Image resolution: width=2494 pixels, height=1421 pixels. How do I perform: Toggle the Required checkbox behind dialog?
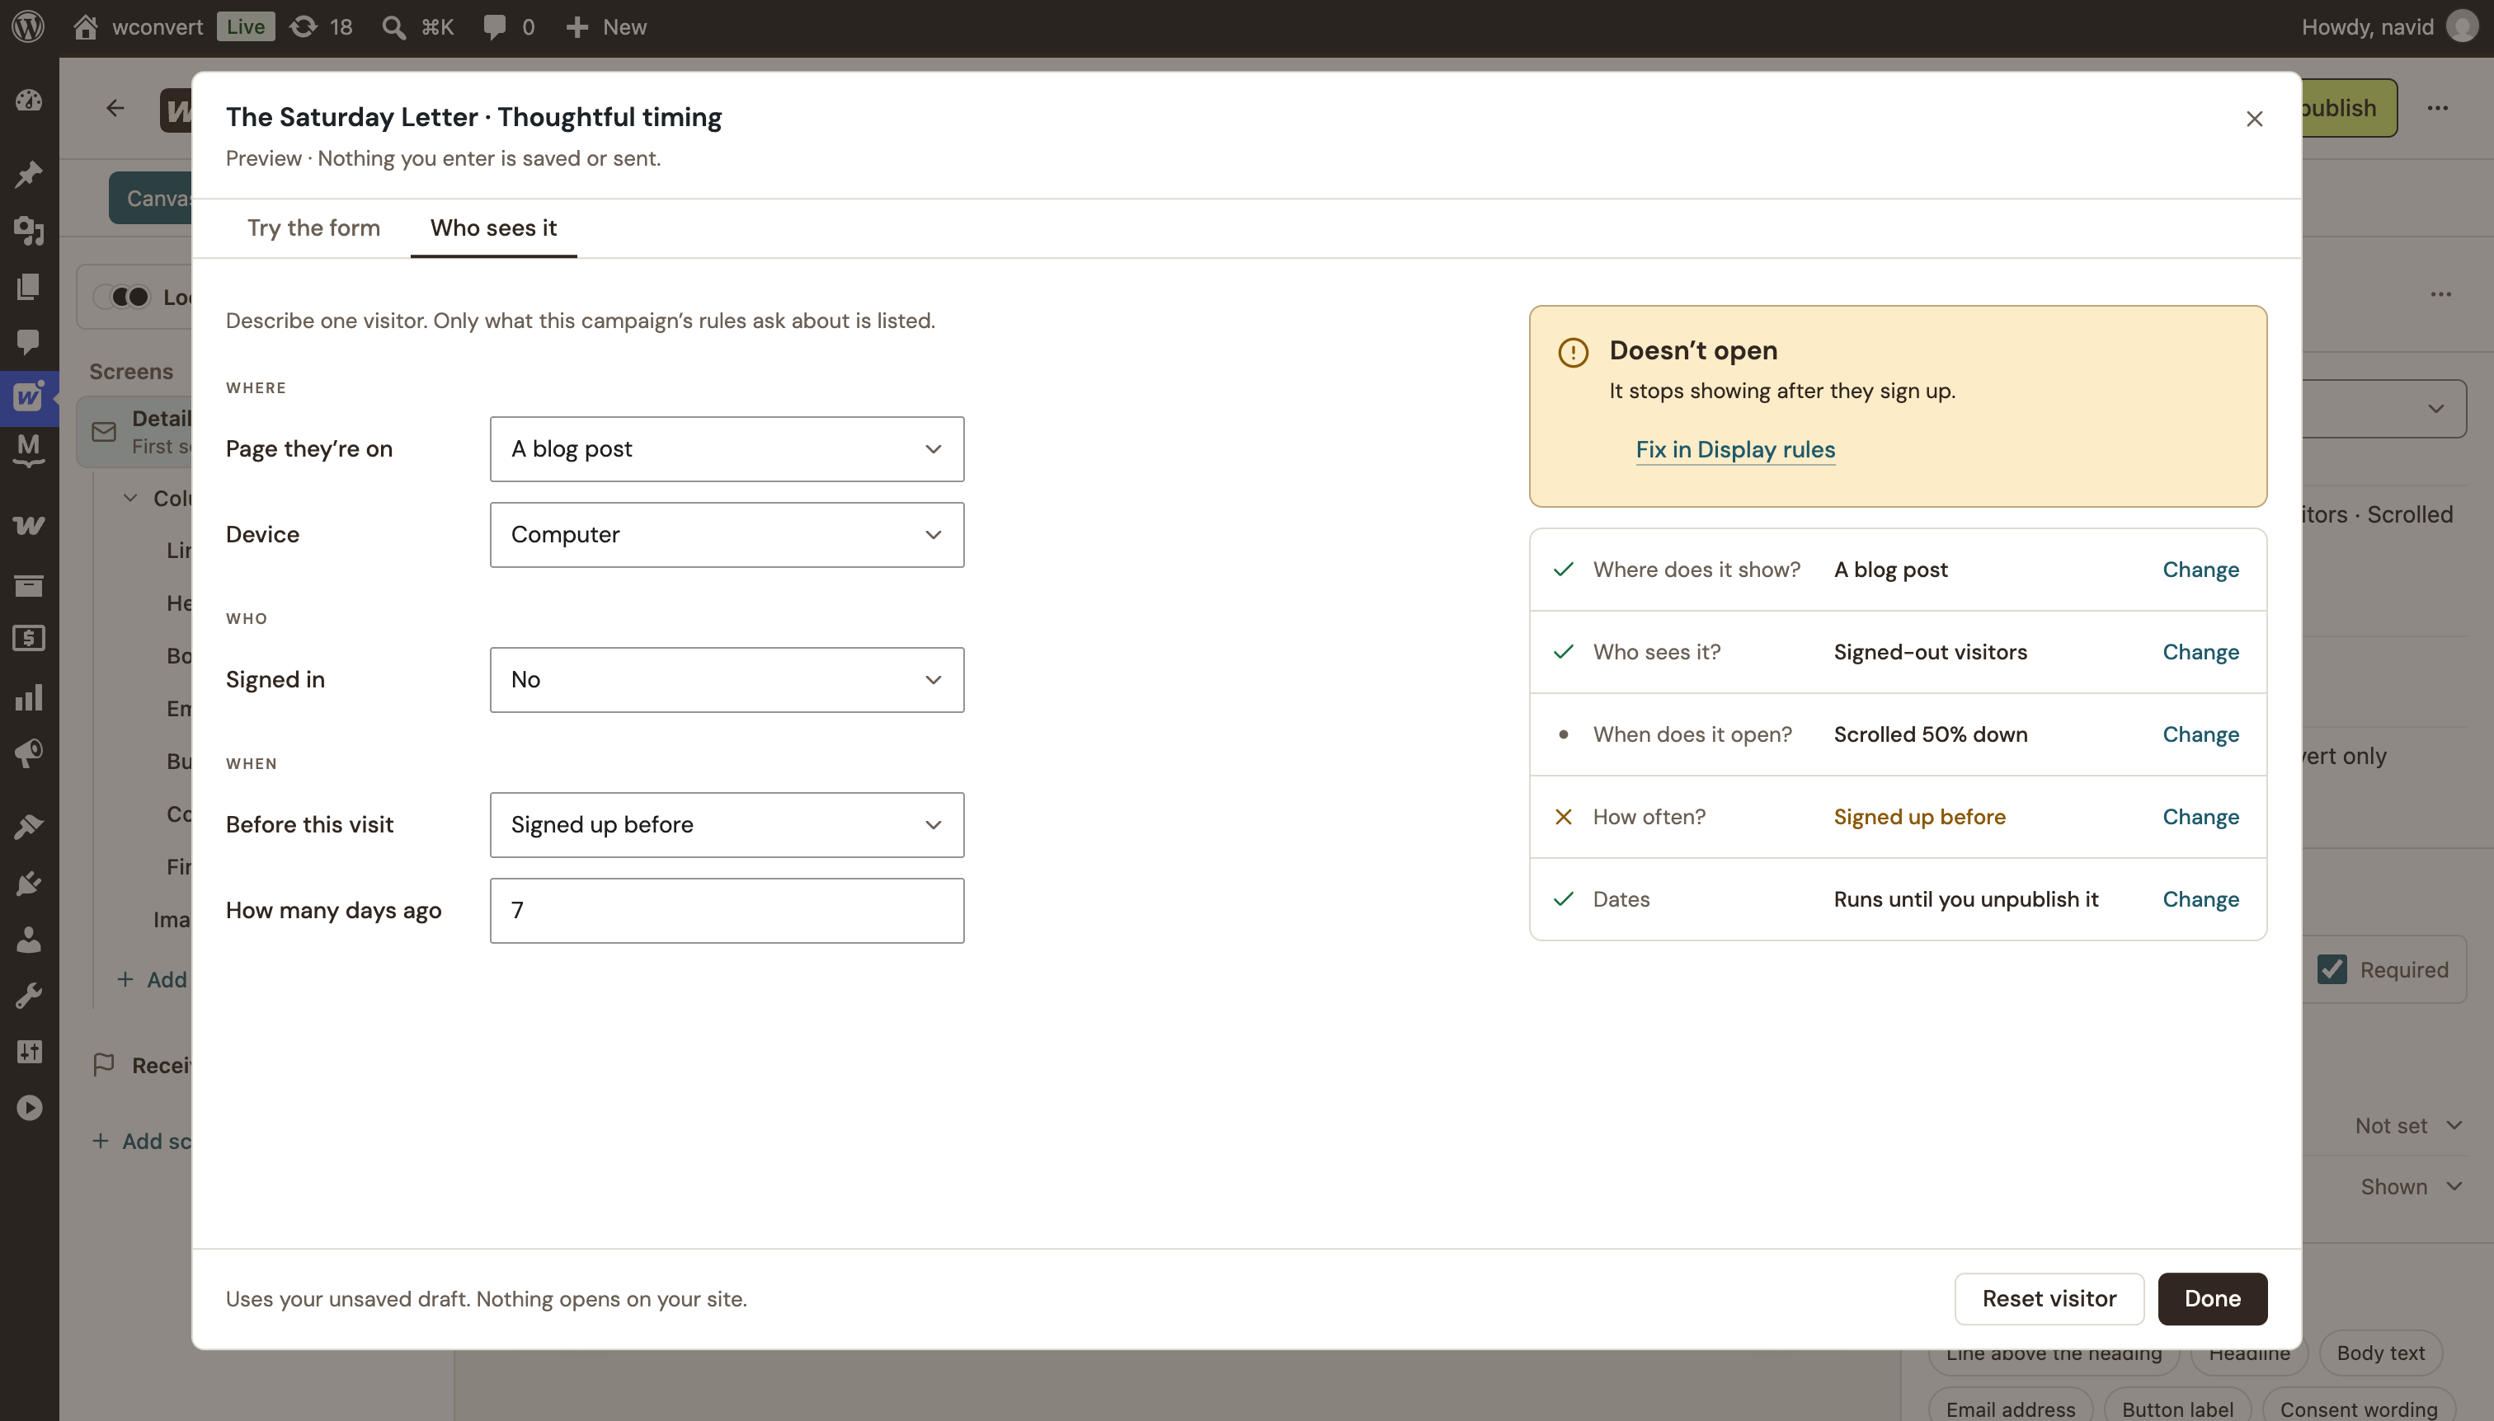point(2331,969)
